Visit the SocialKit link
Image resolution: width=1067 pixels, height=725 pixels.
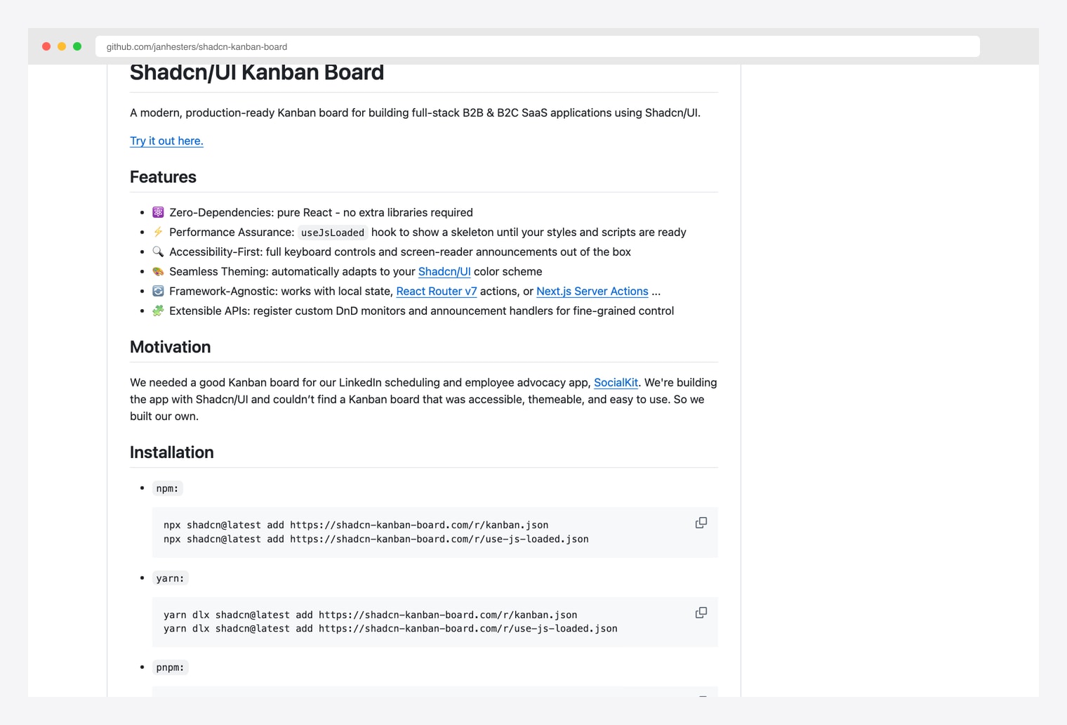coord(616,382)
